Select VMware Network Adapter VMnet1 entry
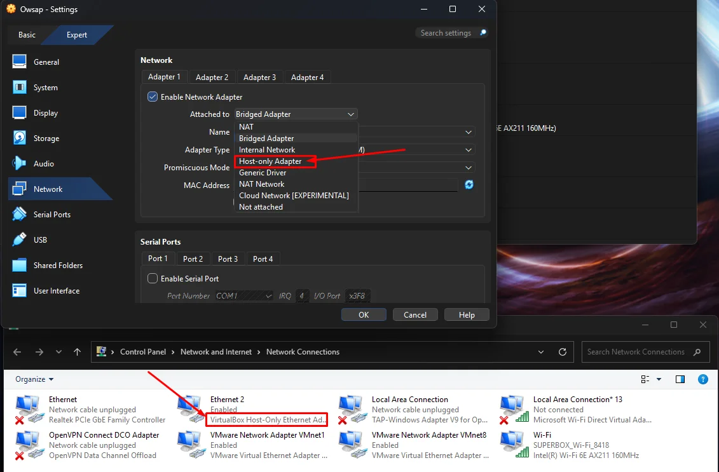The image size is (719, 472). (252, 445)
